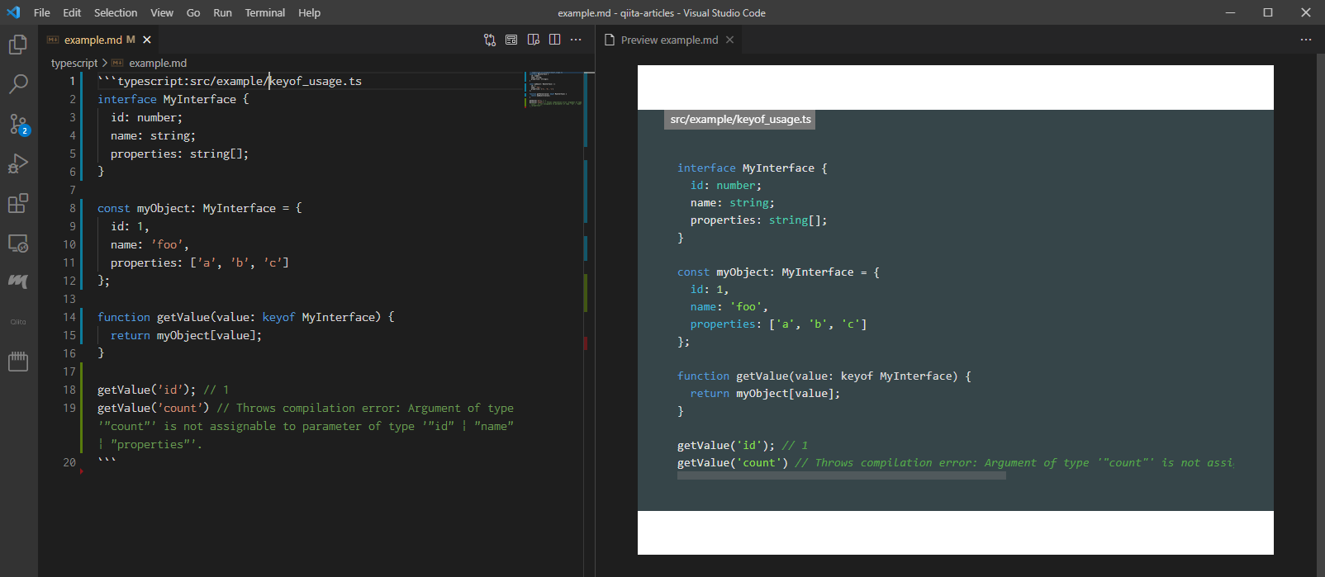Split the editor right

tap(555, 40)
